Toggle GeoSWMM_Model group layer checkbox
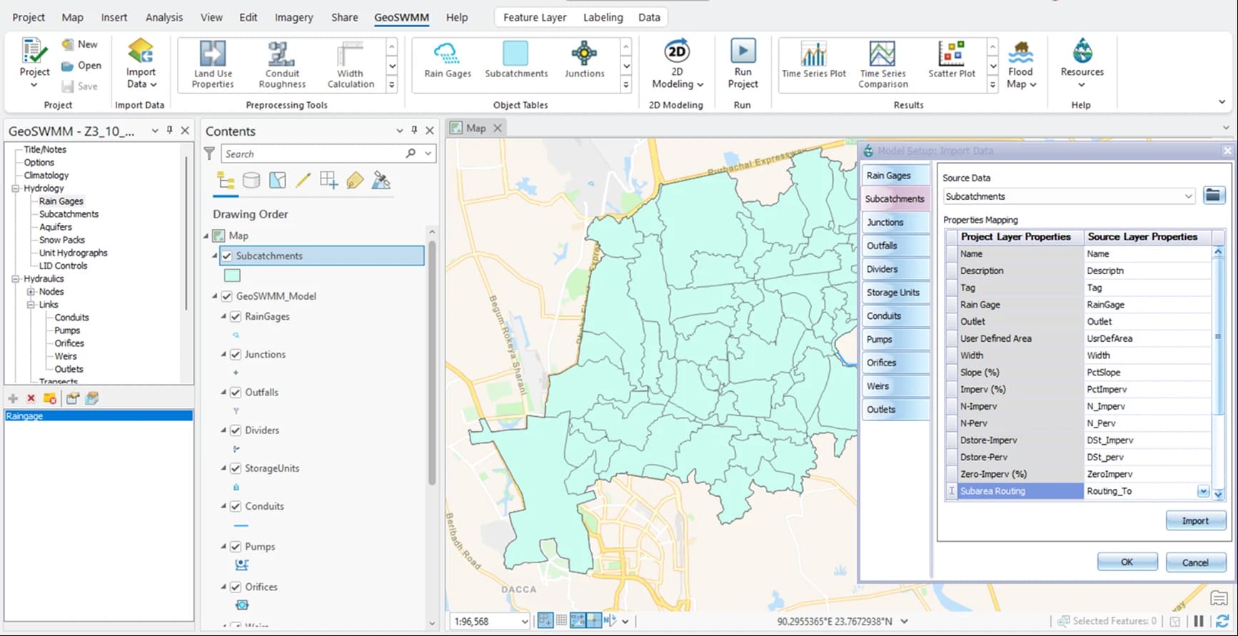 tap(227, 296)
